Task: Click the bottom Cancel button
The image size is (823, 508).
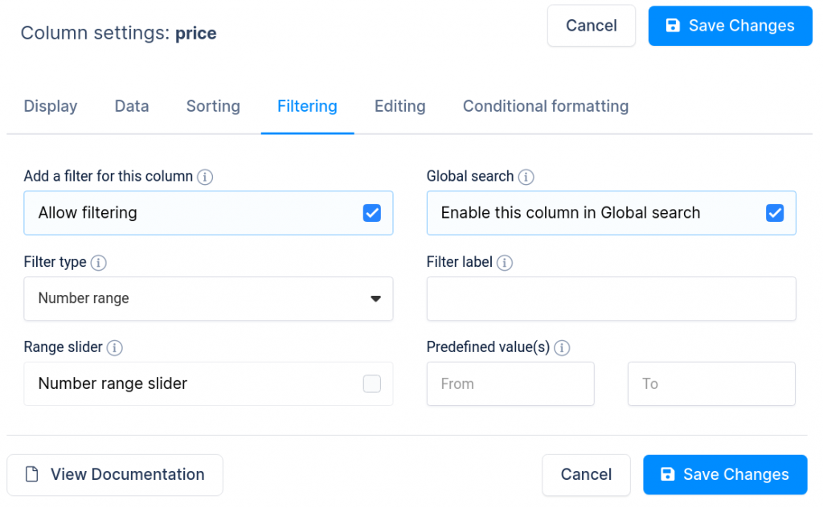Action: (x=586, y=474)
